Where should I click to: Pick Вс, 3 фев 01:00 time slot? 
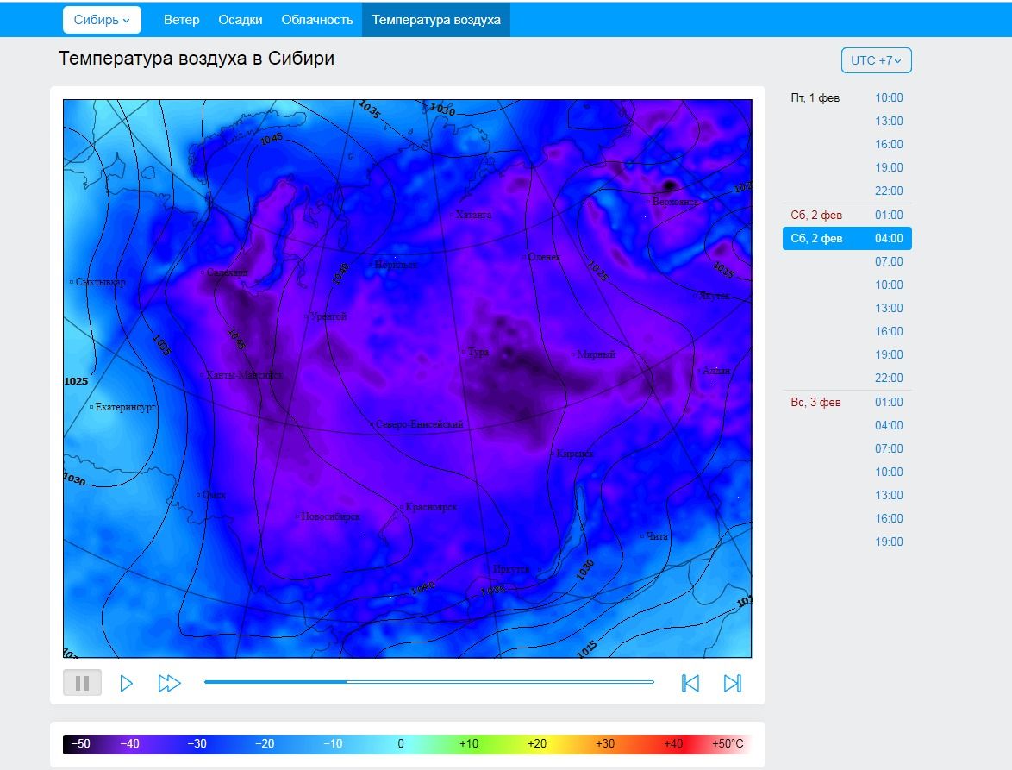coord(847,402)
